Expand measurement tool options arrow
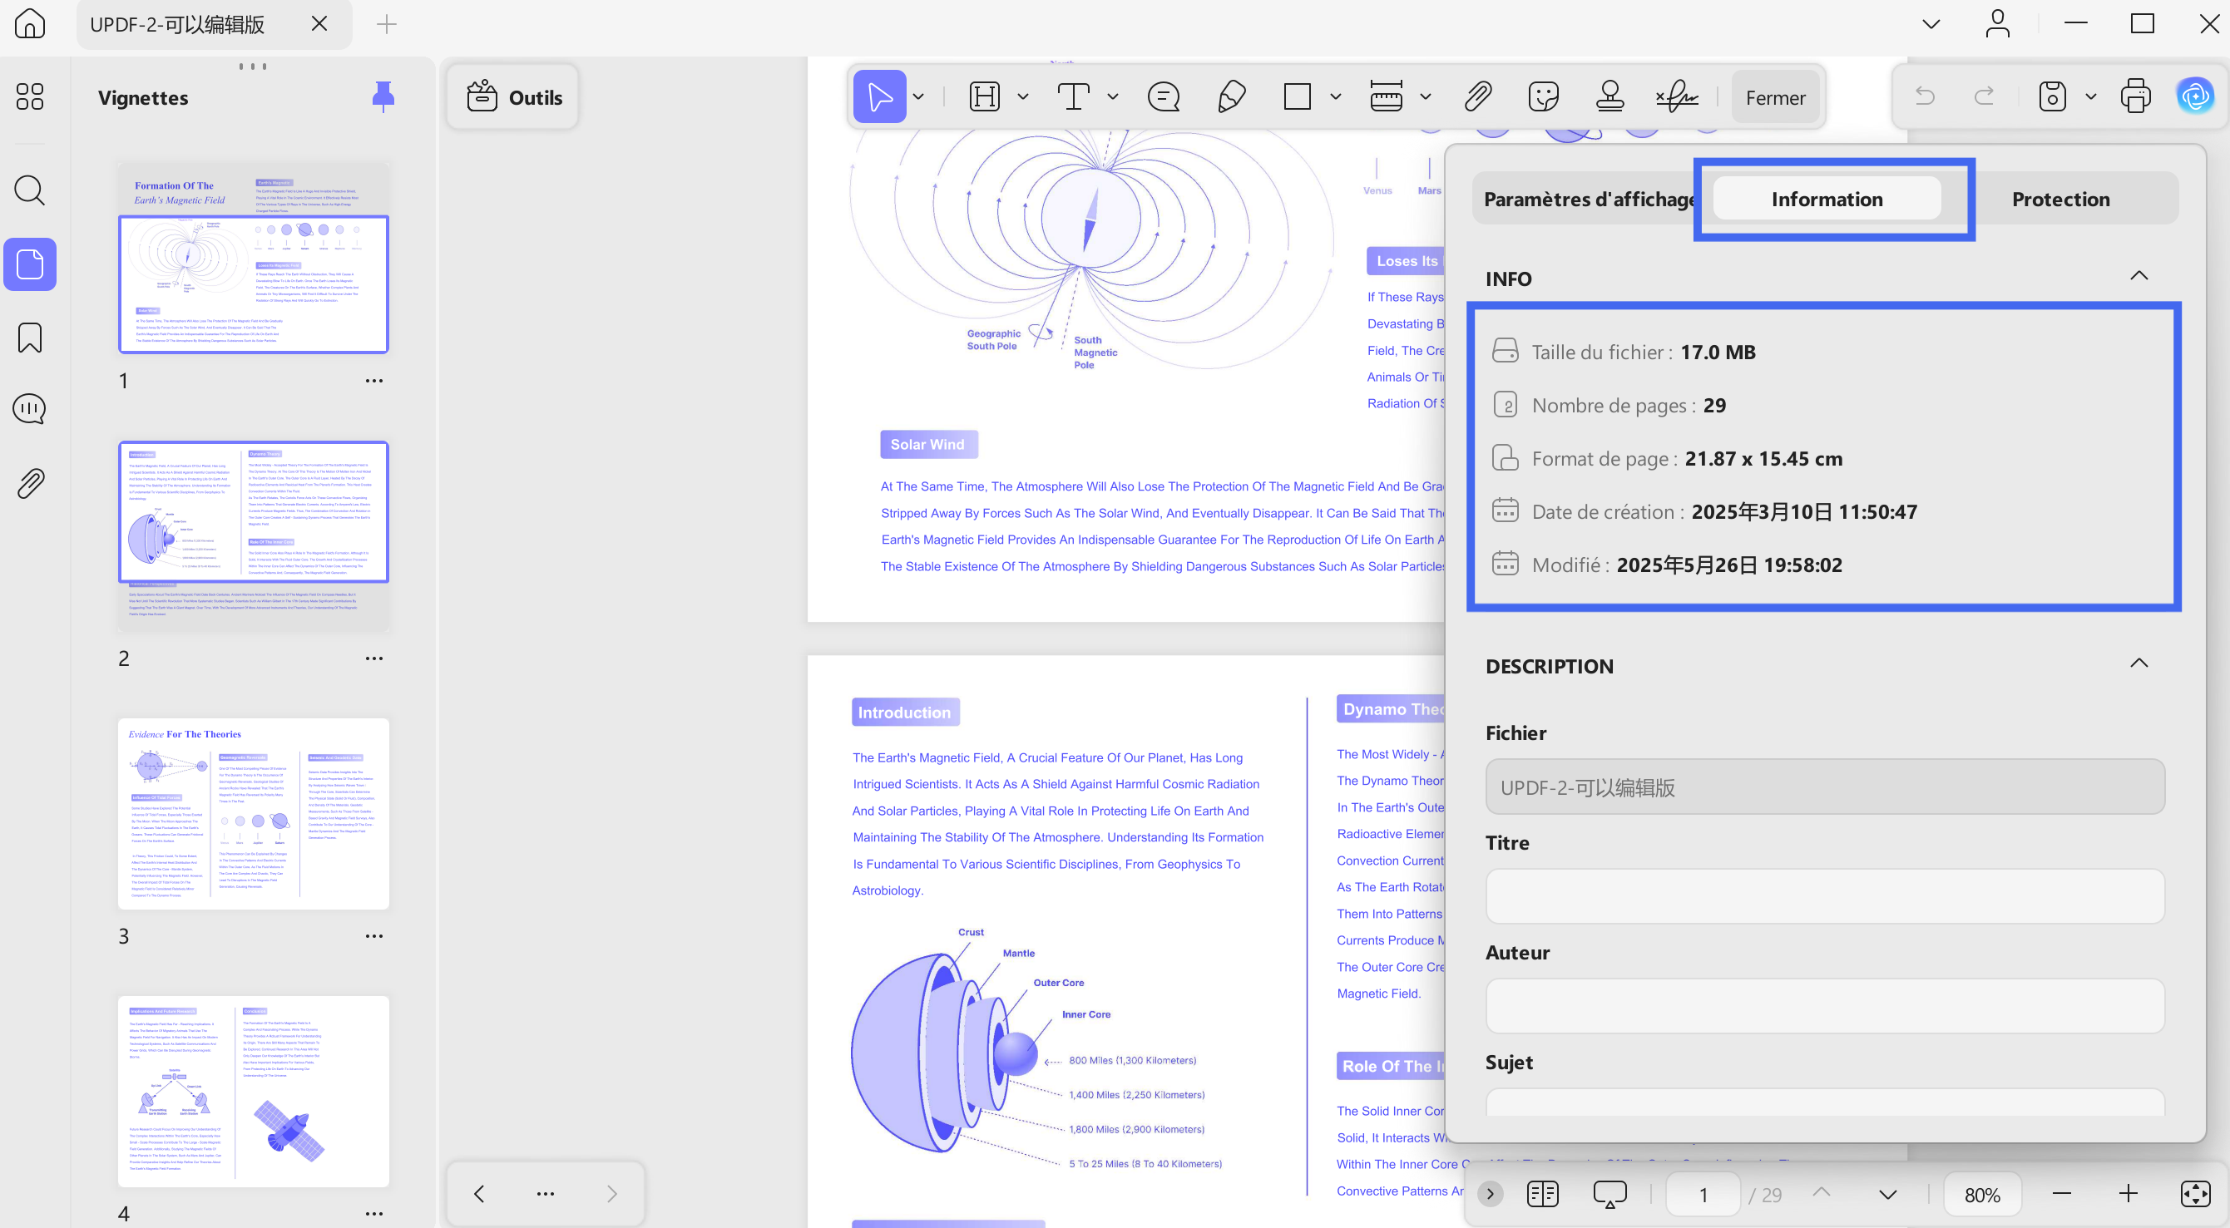The image size is (2230, 1228). point(1426,97)
